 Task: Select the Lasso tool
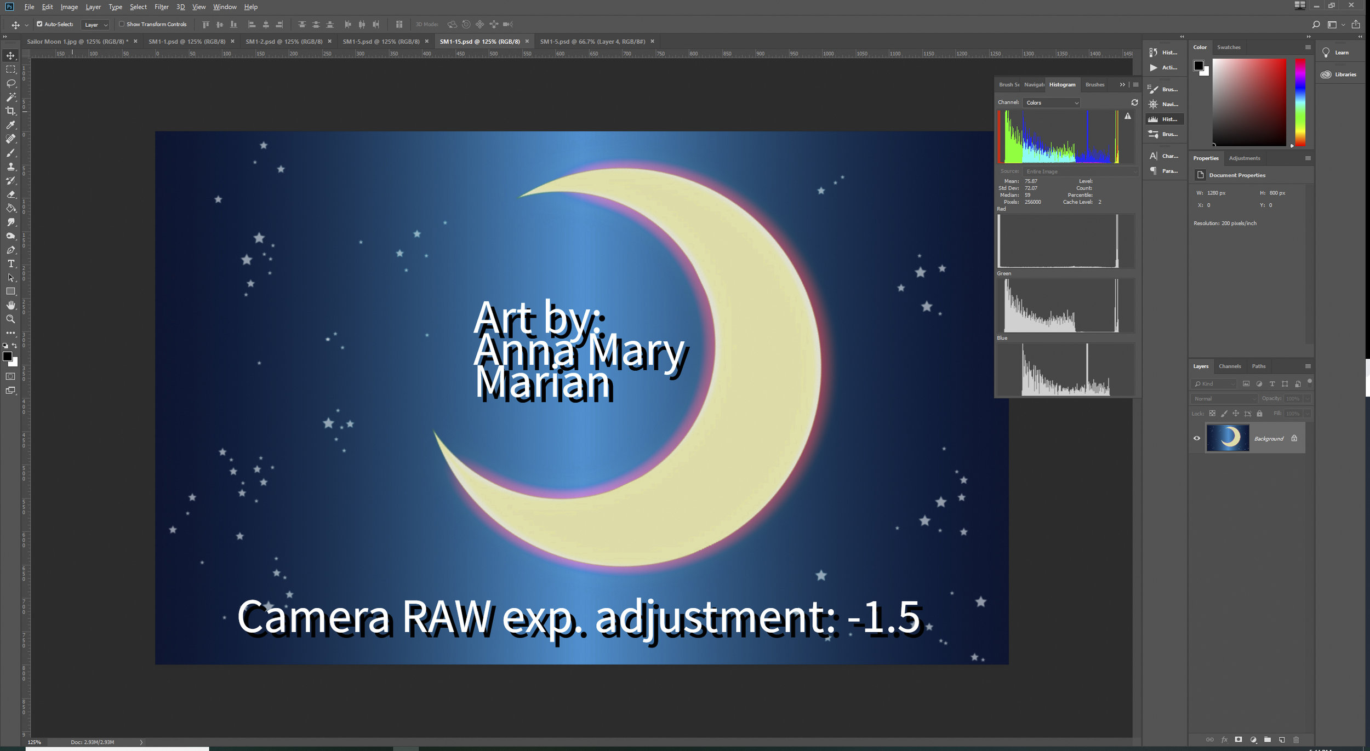click(10, 83)
